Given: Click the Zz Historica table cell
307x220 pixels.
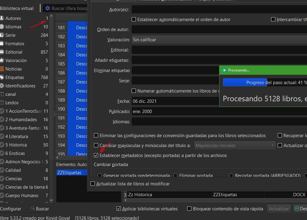Looking at the screenshot, I should click(170, 195).
